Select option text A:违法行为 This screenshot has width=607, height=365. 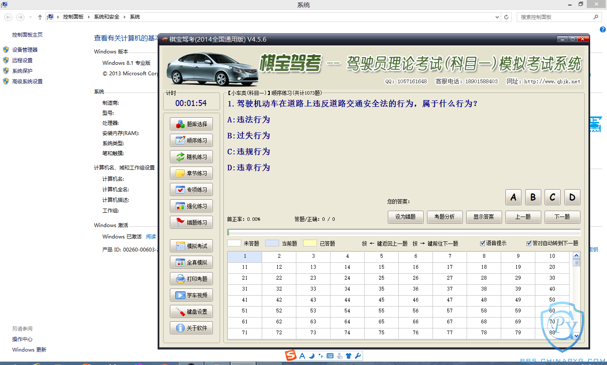click(249, 120)
